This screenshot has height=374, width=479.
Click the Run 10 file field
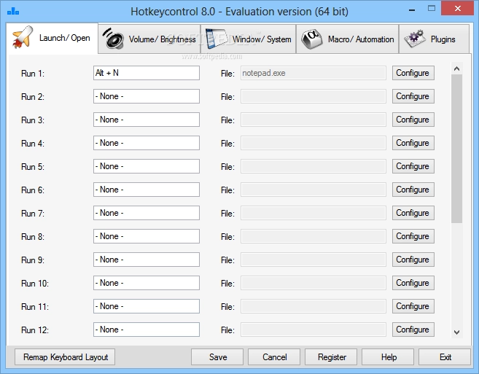click(x=313, y=283)
